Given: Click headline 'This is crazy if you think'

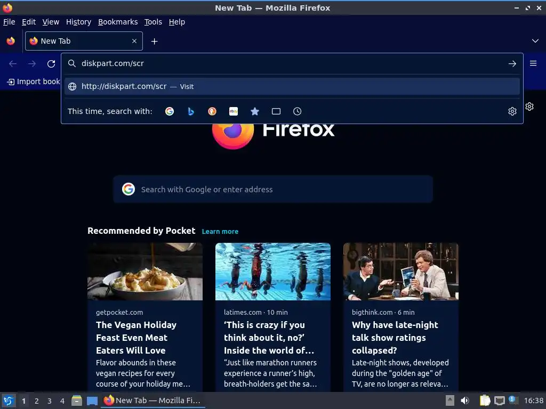Looking at the screenshot, I should (x=269, y=337).
